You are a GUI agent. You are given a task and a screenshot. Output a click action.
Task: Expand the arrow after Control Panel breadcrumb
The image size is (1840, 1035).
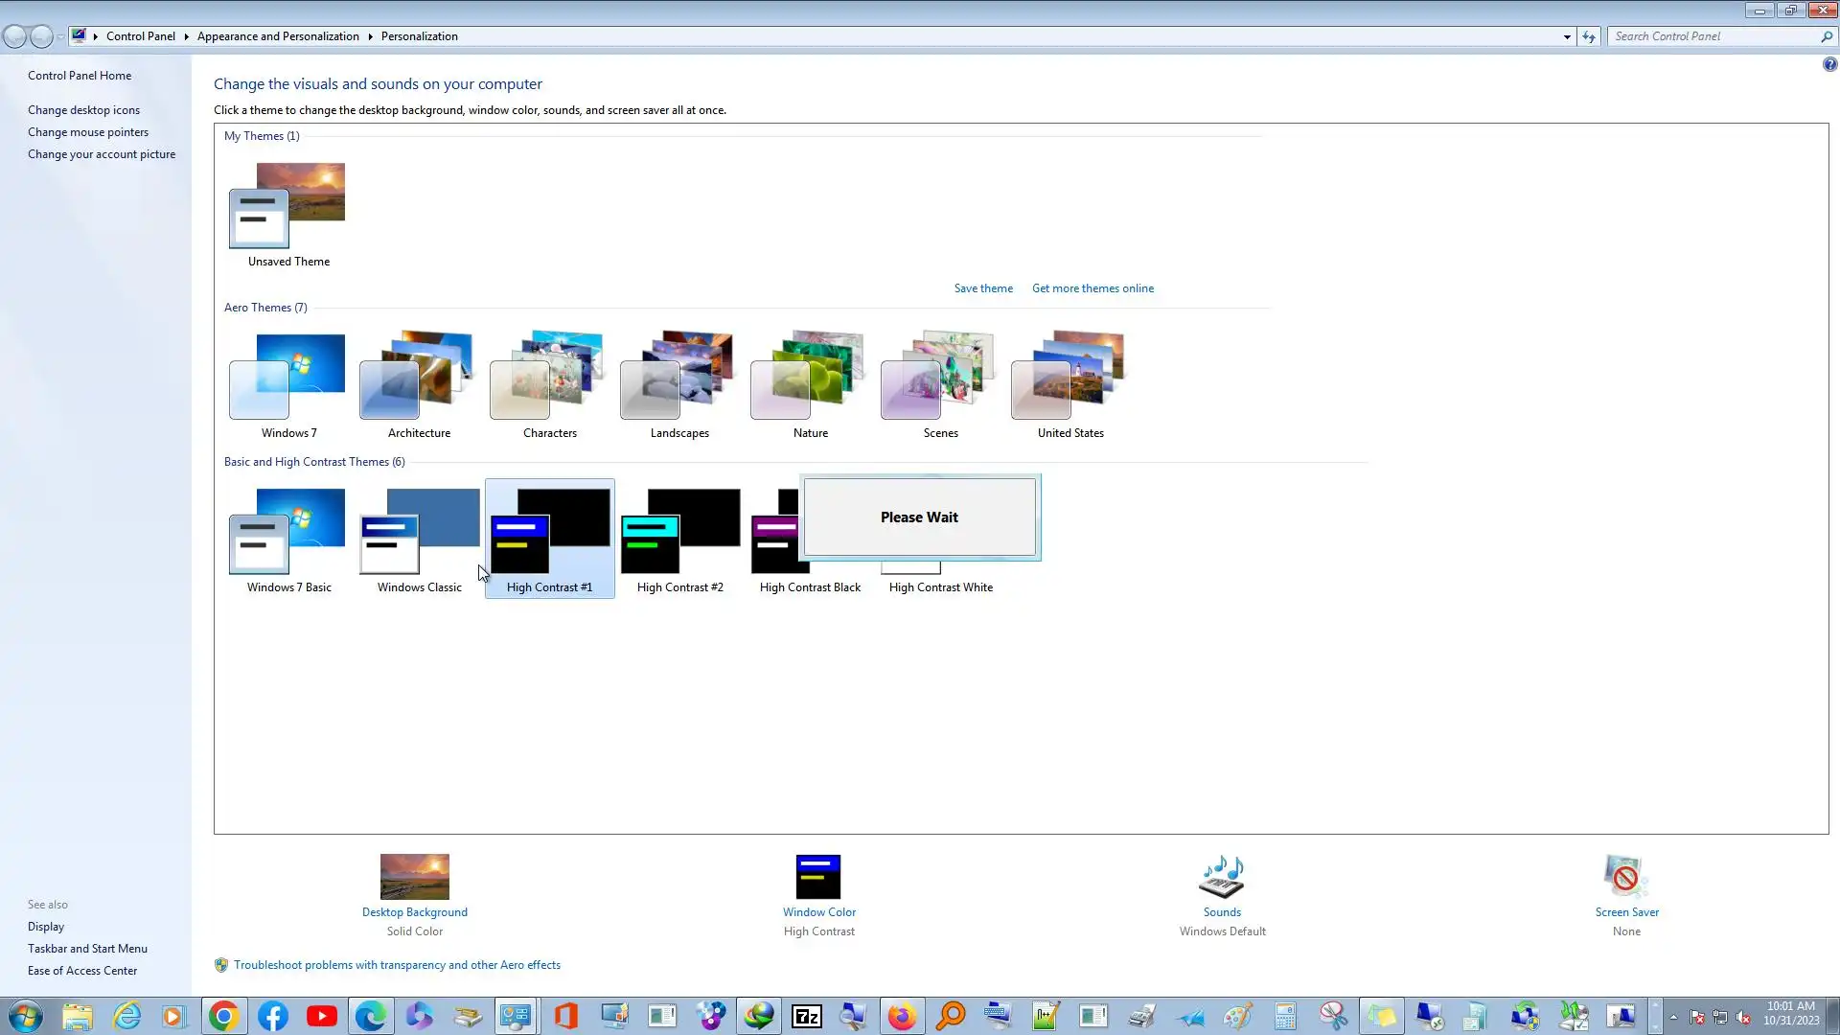pos(186,36)
